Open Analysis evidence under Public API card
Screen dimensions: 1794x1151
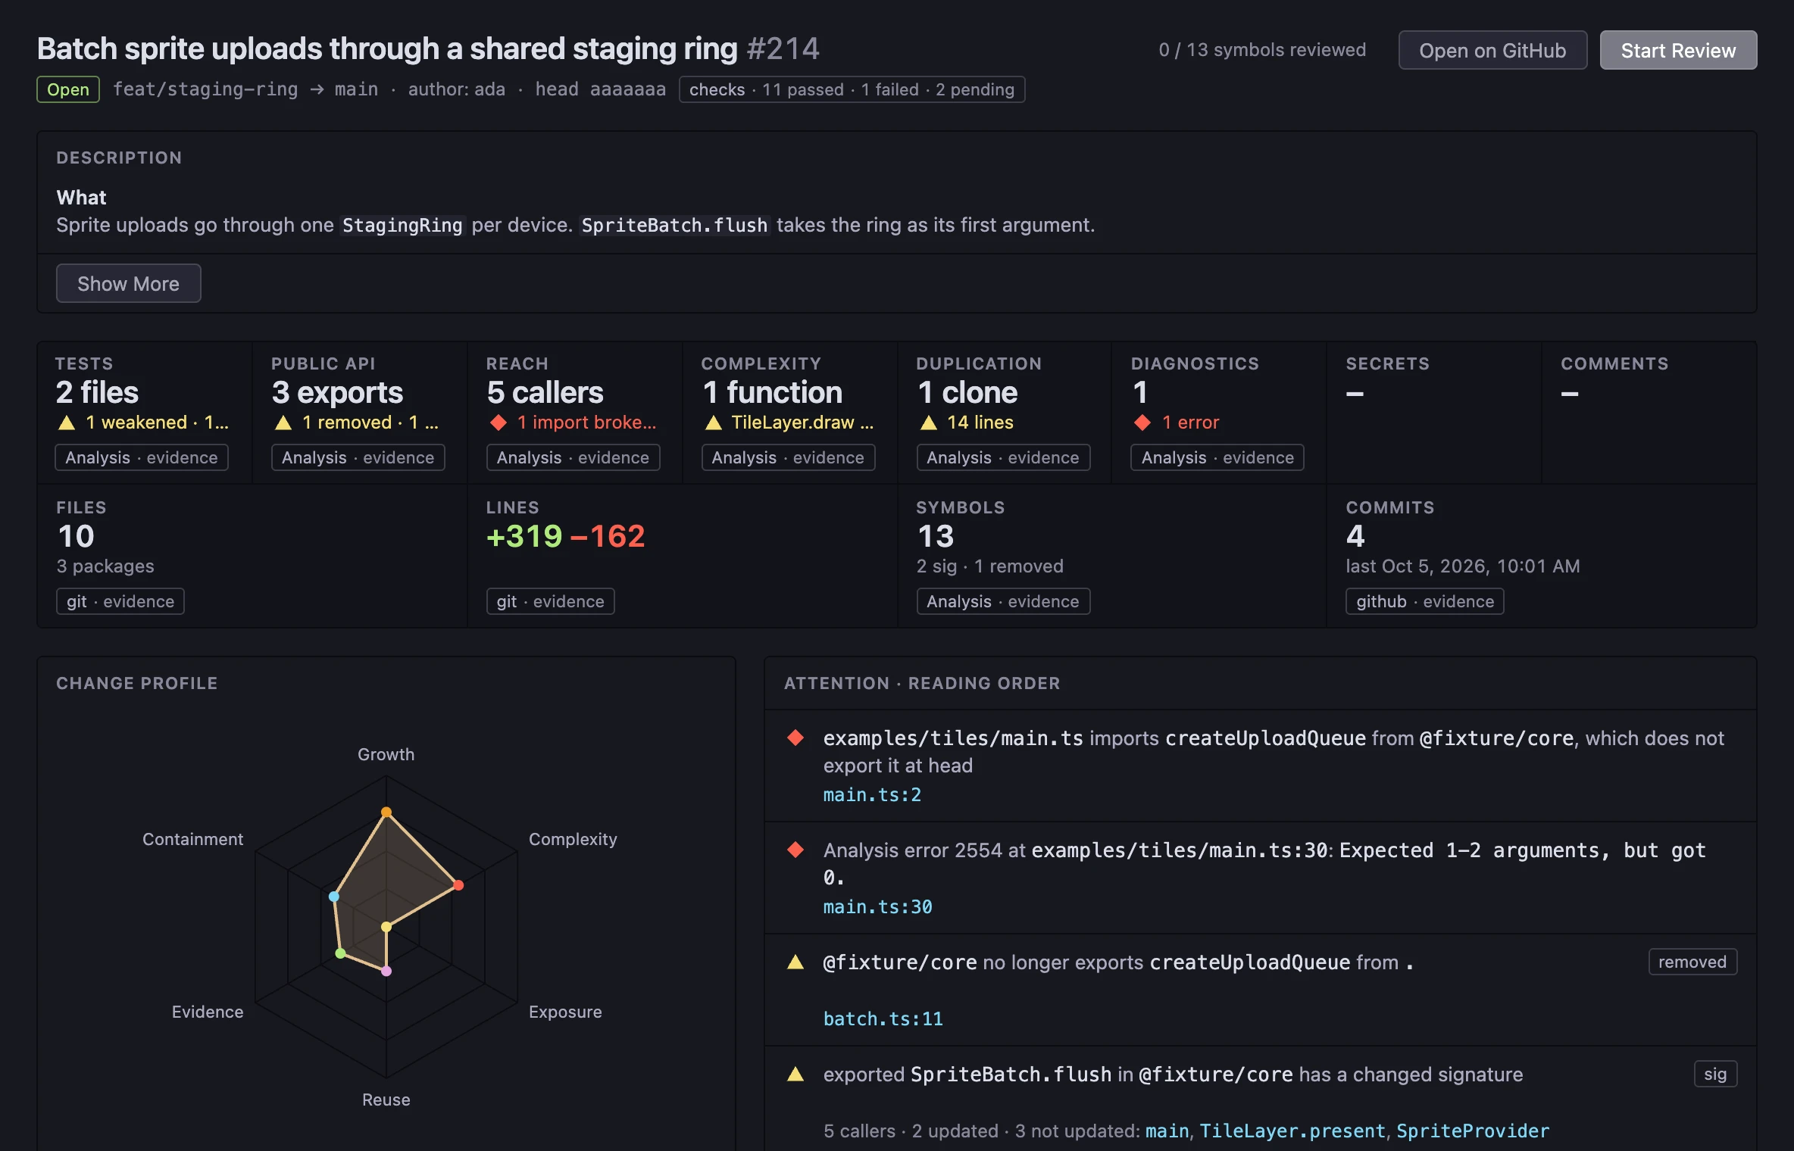tap(358, 457)
